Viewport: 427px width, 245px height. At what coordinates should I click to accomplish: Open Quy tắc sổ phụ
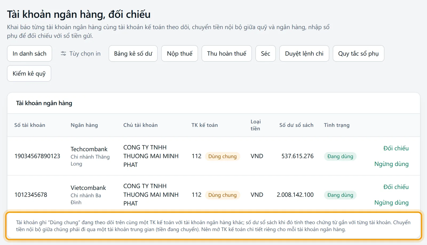pyautogui.click(x=358, y=54)
